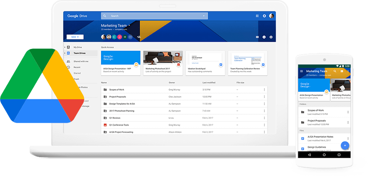
Task: Click the Q1 Conference Tools red file icon
Action: point(105,125)
